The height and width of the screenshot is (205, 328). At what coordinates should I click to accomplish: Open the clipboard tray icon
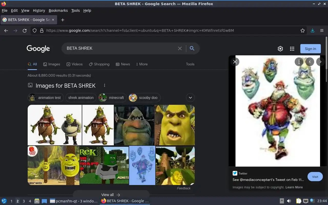(299, 201)
